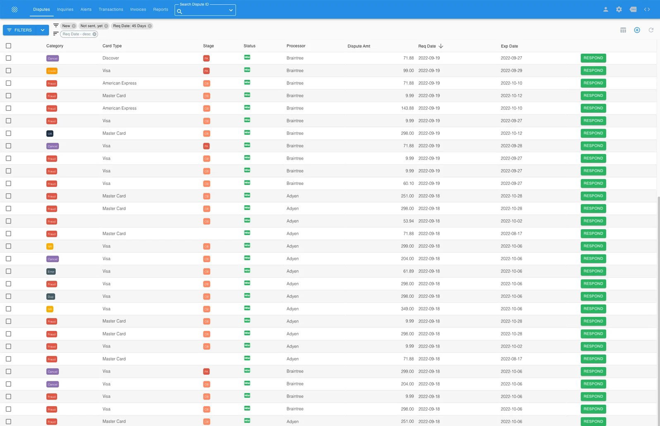Click the 143.88 dispute amount cell

(407, 108)
